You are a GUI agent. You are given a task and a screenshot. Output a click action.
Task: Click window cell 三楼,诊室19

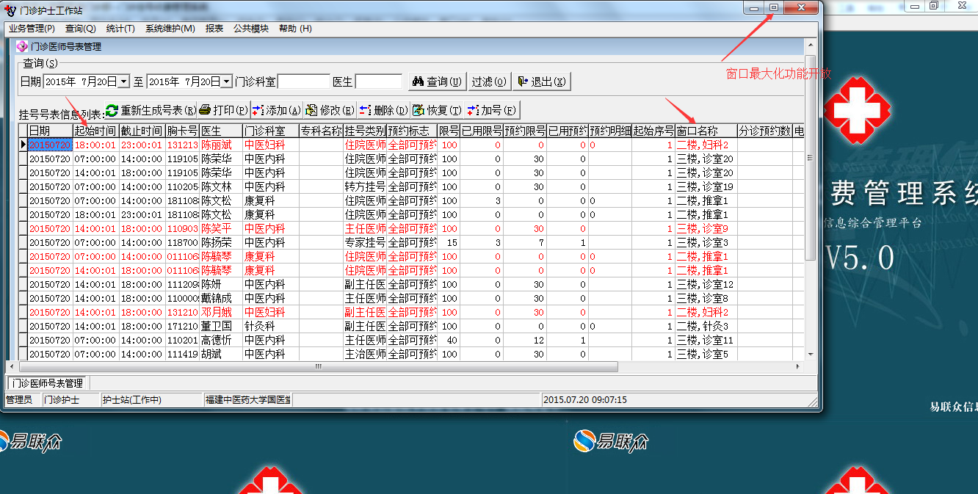(x=706, y=187)
